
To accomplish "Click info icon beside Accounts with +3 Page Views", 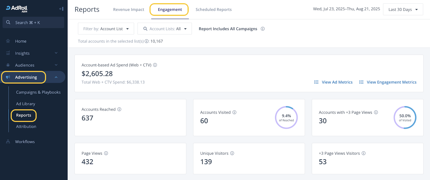I will (x=376, y=112).
